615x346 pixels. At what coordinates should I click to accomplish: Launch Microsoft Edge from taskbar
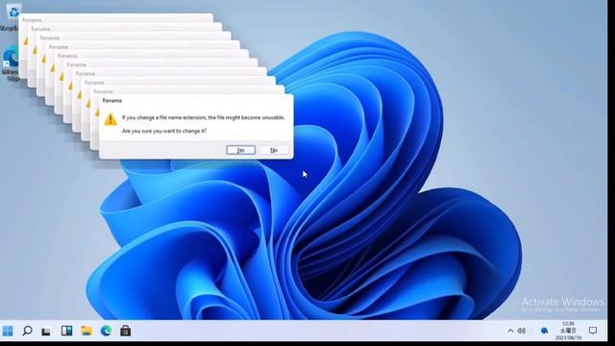click(x=106, y=331)
